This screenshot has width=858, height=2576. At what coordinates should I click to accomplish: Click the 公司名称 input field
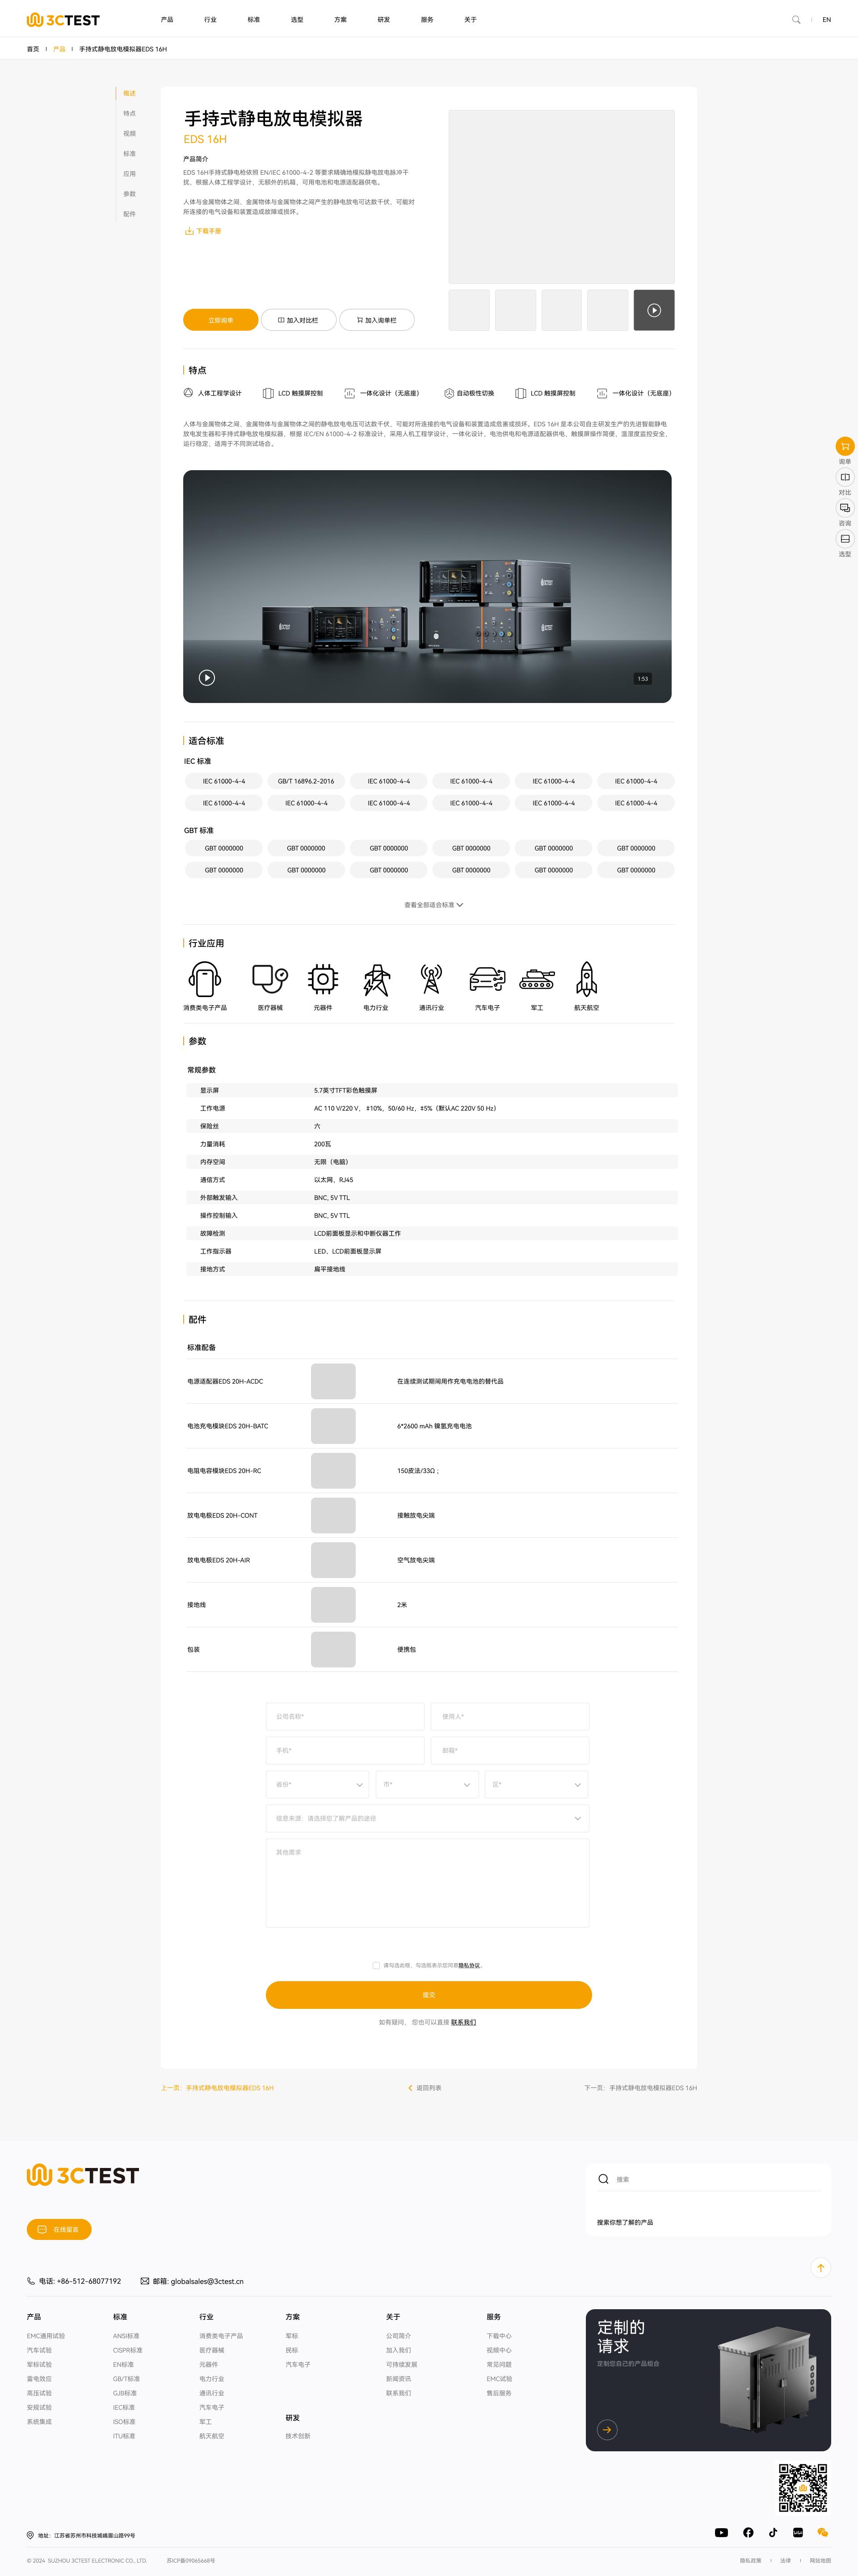click(x=345, y=1716)
